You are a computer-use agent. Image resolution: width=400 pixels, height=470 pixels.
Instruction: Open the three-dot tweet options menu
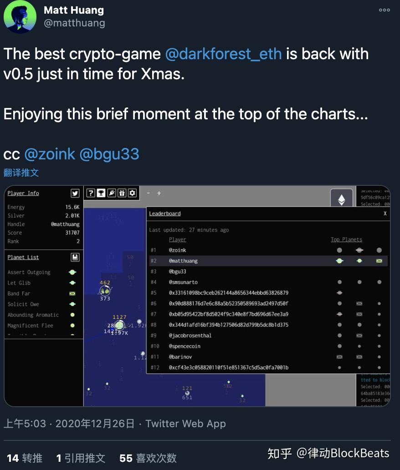(x=384, y=10)
